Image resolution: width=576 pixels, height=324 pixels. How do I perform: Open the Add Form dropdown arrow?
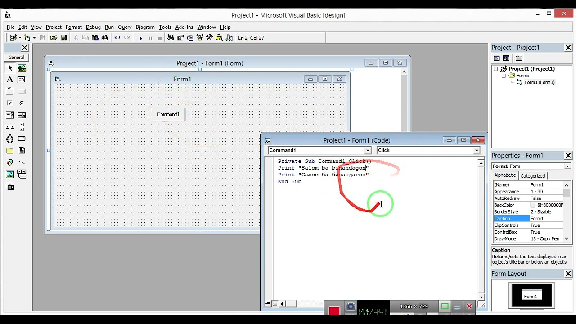tap(34, 38)
